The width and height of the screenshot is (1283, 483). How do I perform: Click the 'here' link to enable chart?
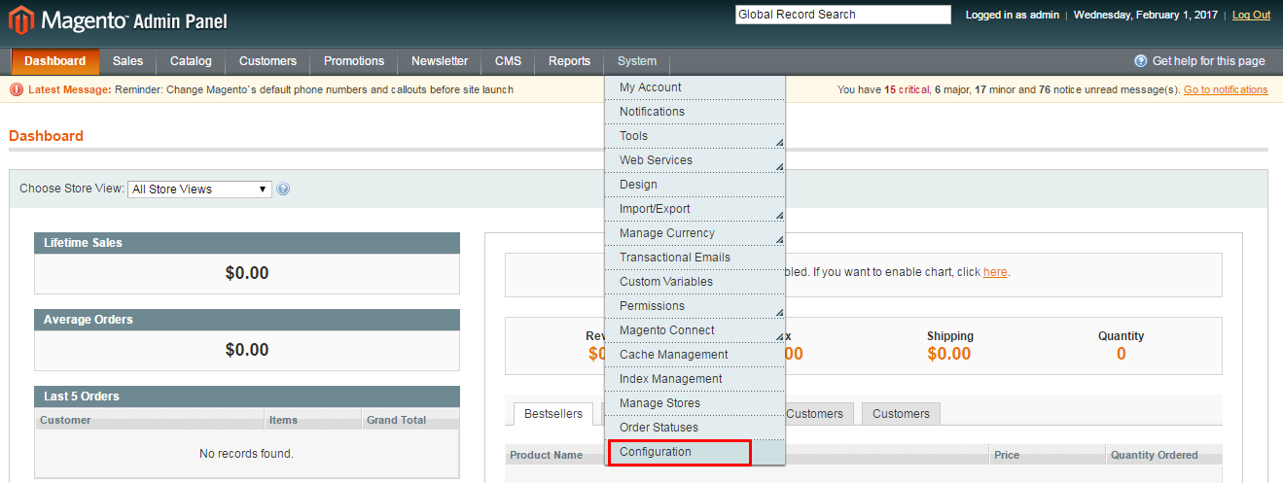995,272
